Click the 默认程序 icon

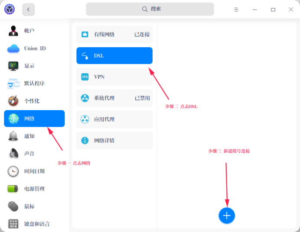click(x=13, y=84)
